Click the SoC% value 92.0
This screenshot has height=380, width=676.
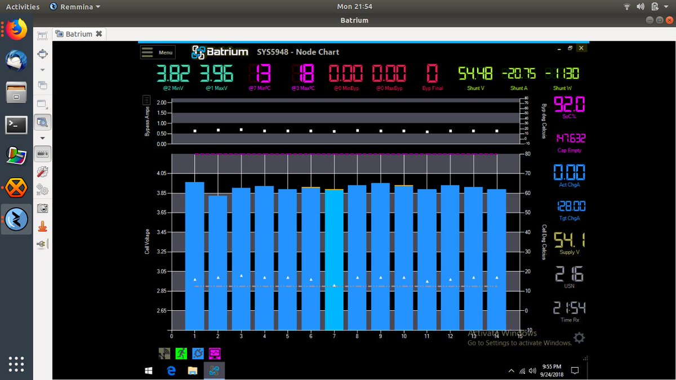[x=570, y=105]
